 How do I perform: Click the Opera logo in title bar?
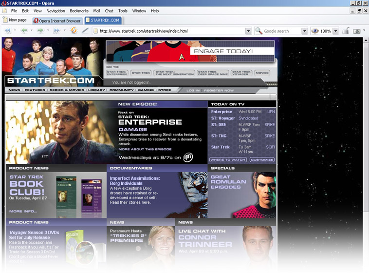tap(4, 3)
